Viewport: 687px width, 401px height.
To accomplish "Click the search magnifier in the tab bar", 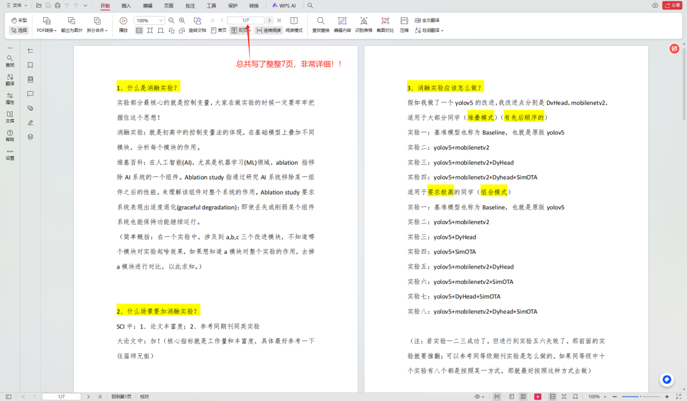I will tap(310, 6).
